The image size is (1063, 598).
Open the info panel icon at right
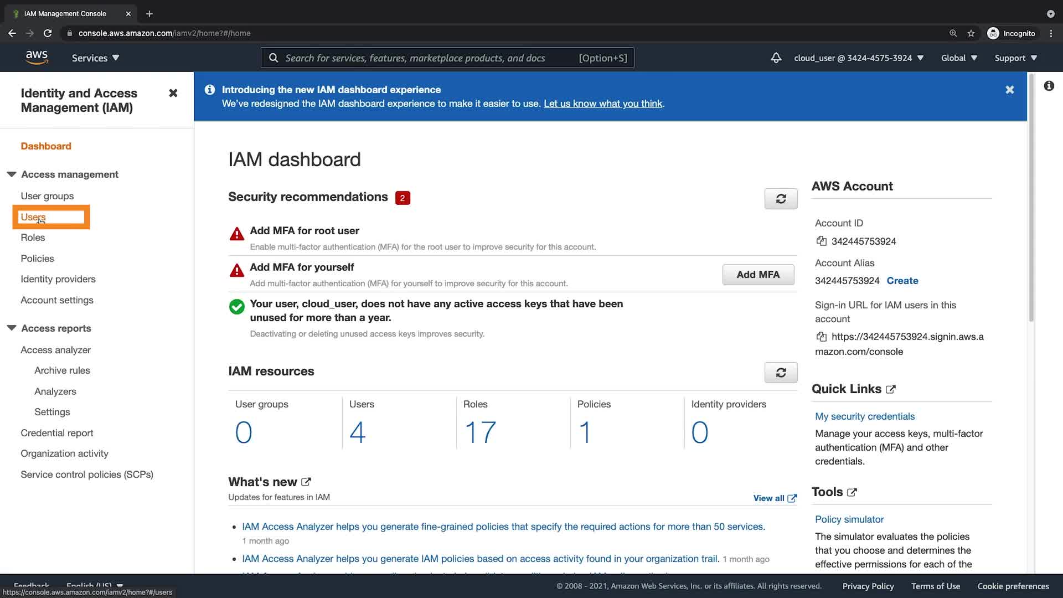(x=1049, y=86)
